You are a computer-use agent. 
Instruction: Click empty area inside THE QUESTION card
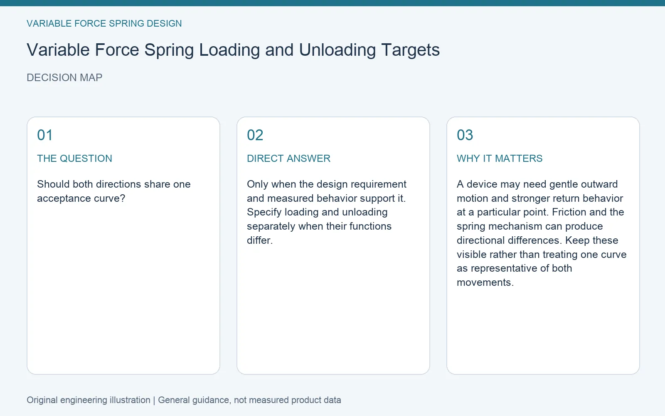[x=123, y=291]
